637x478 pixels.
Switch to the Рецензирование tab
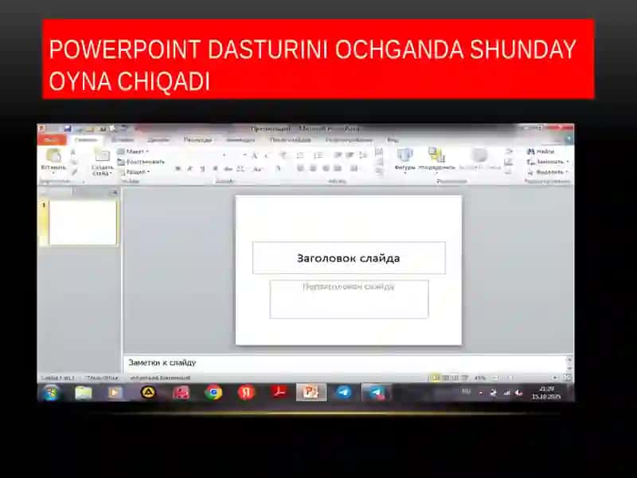[x=349, y=139]
